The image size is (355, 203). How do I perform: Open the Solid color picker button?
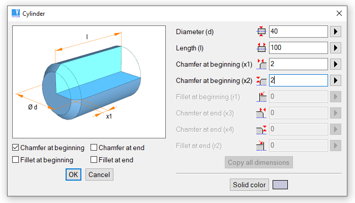(249, 185)
